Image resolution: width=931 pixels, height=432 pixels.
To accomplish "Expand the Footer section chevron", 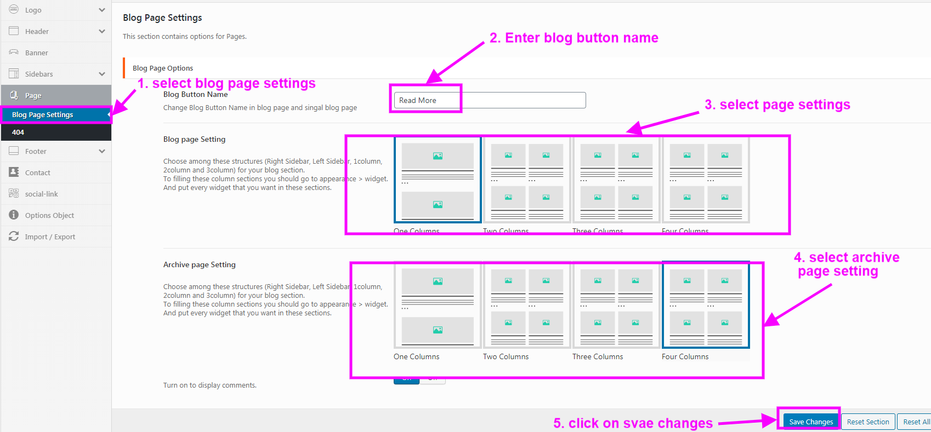I will (102, 151).
